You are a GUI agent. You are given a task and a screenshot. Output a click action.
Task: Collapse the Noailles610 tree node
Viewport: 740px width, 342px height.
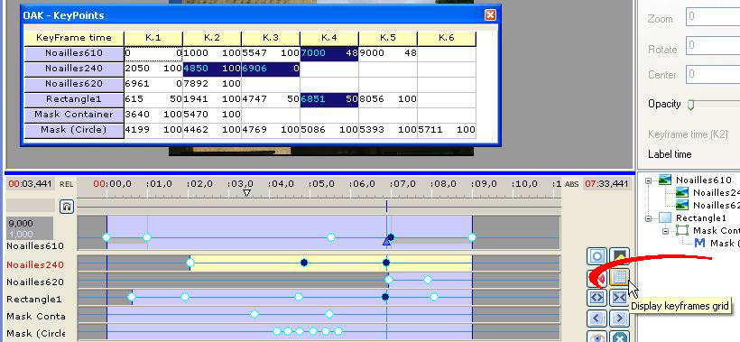pyautogui.click(x=649, y=180)
